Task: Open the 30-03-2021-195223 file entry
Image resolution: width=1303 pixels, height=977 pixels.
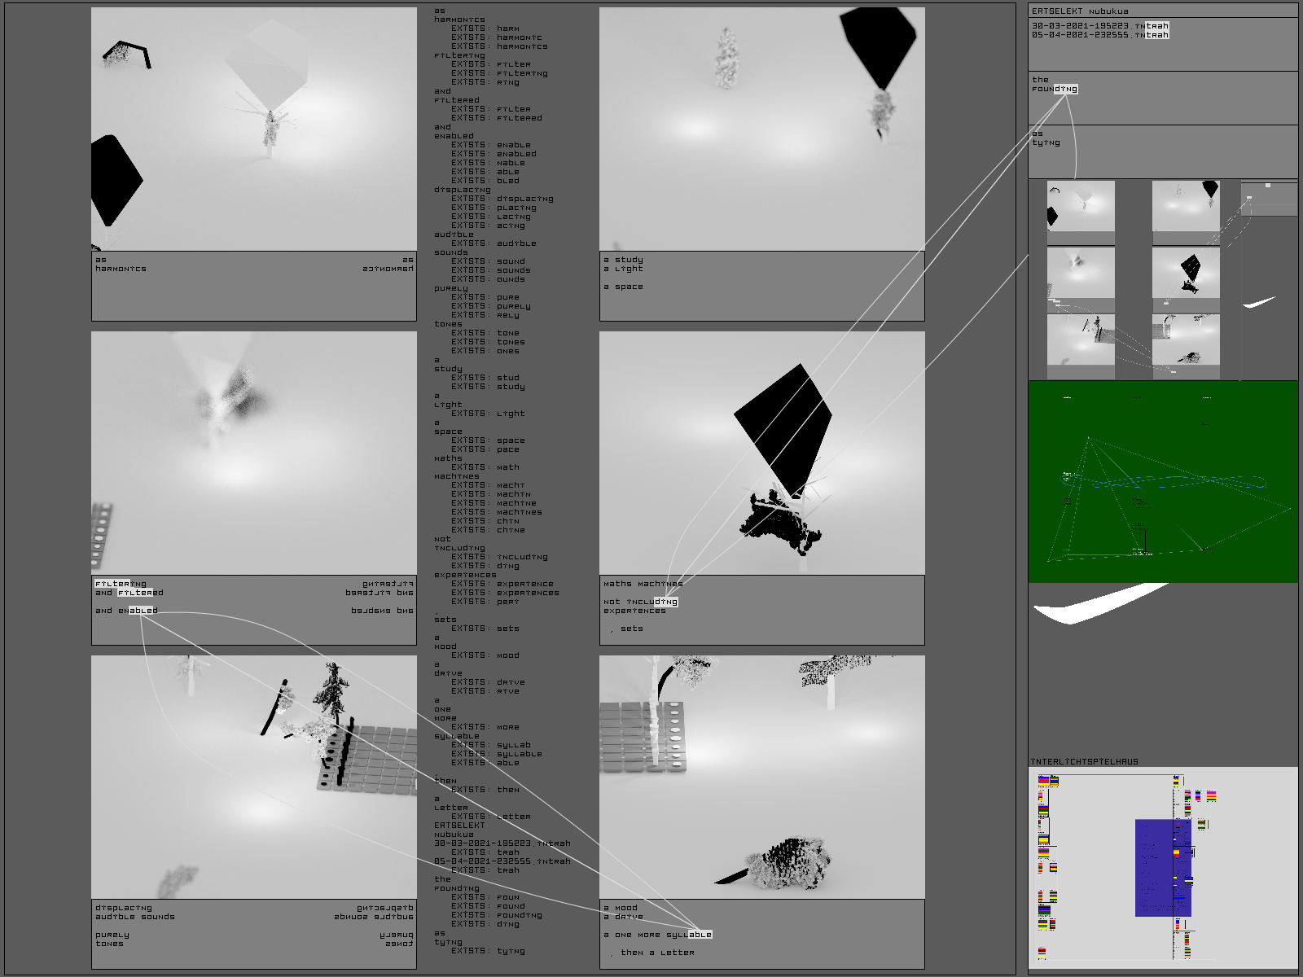Action: coord(1099,26)
